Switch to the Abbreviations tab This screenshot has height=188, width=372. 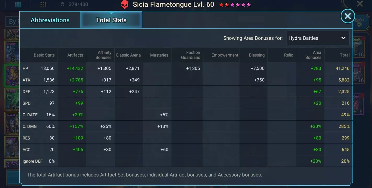[50, 20]
